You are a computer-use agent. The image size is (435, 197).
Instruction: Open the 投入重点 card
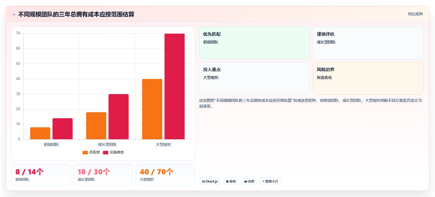click(254, 78)
